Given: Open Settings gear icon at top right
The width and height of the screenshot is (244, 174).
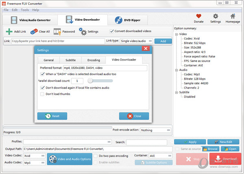Looking at the screenshot, I should (x=216, y=16).
